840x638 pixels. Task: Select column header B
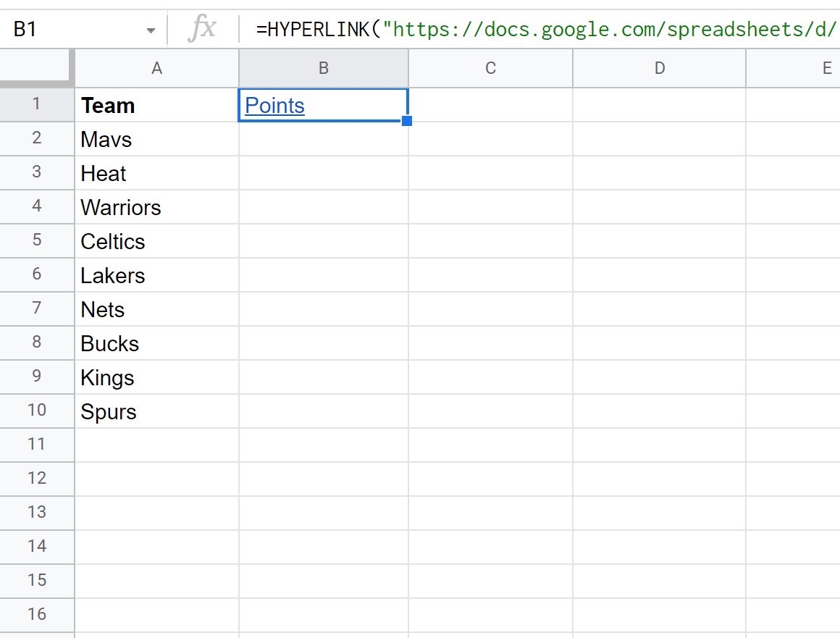pos(323,67)
